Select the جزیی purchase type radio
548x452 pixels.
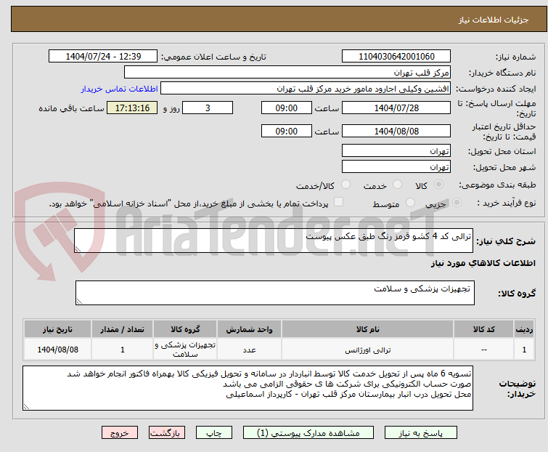tap(457, 203)
